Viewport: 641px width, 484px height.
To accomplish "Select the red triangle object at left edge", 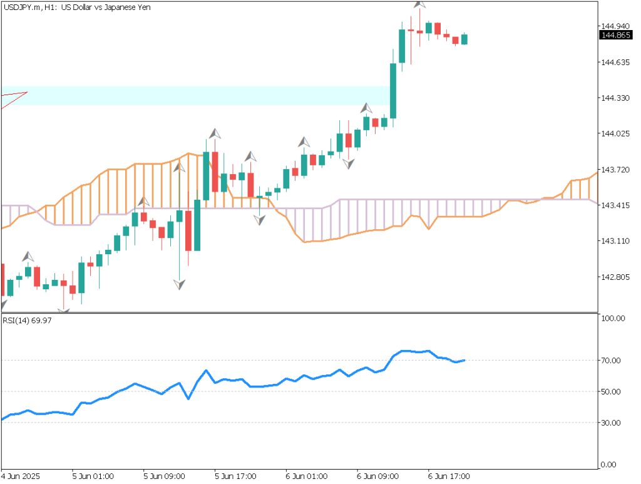I will coord(13,98).
